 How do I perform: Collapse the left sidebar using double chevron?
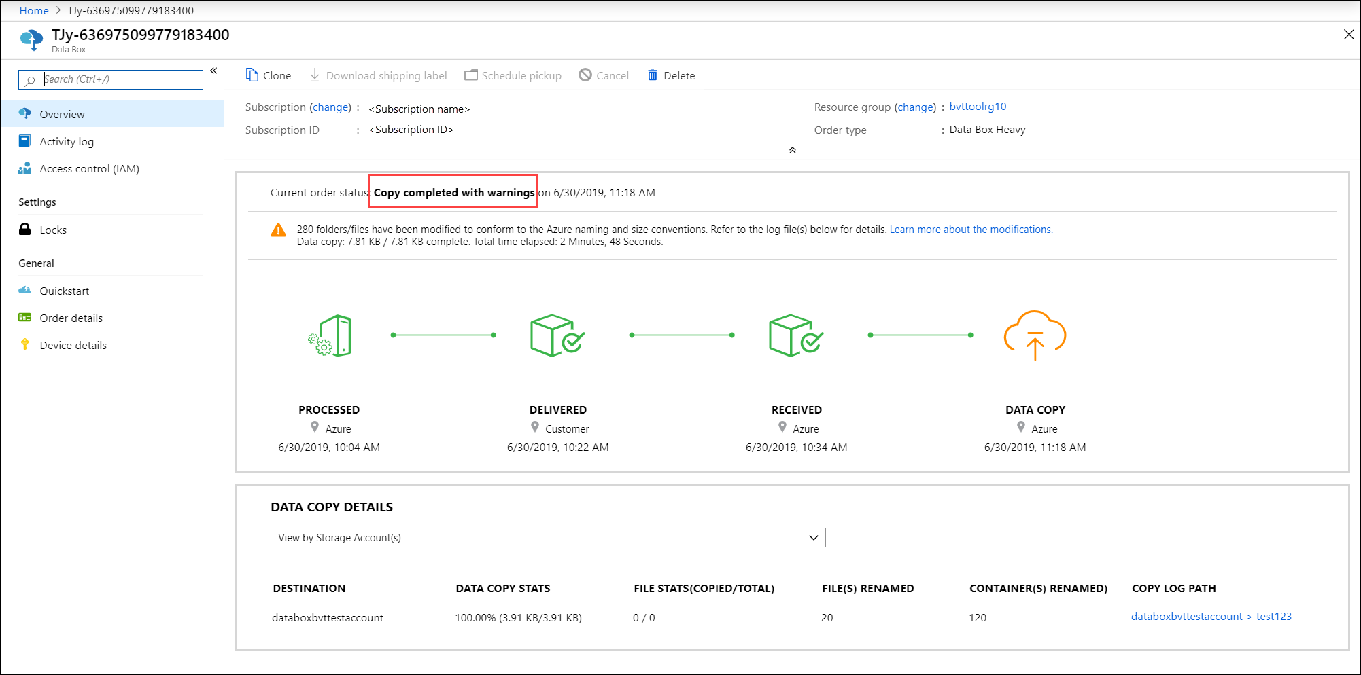click(x=213, y=70)
